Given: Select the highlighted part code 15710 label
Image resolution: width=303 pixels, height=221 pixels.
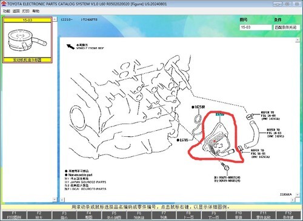Looking at the screenshot, I should 220,114.
